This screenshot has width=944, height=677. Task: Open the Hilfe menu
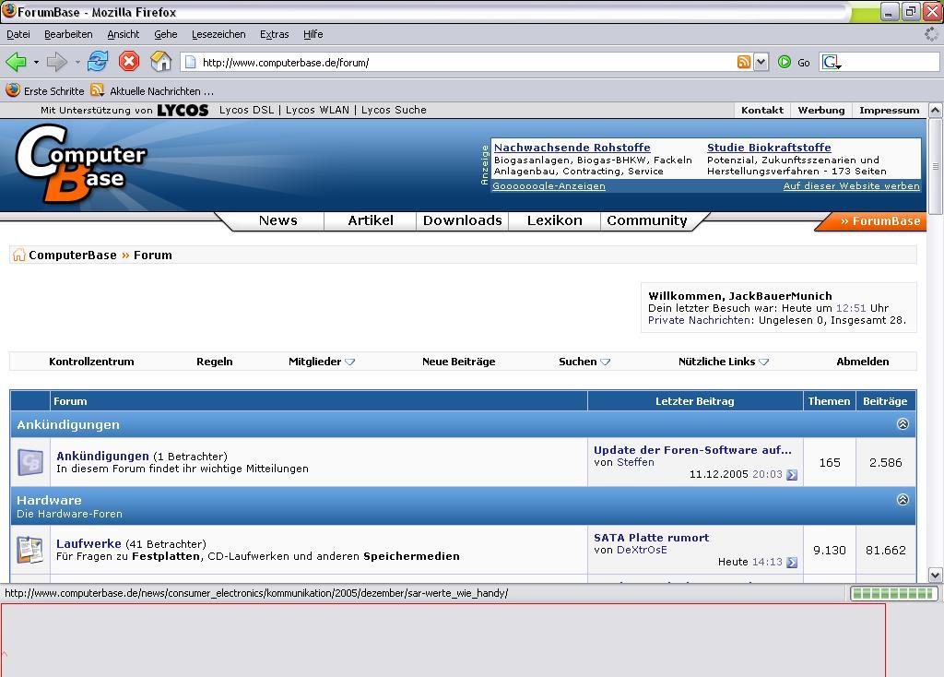tap(313, 34)
